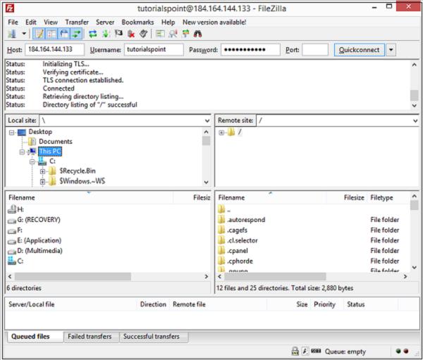Collapse the Desktop tree node

(x=11, y=132)
